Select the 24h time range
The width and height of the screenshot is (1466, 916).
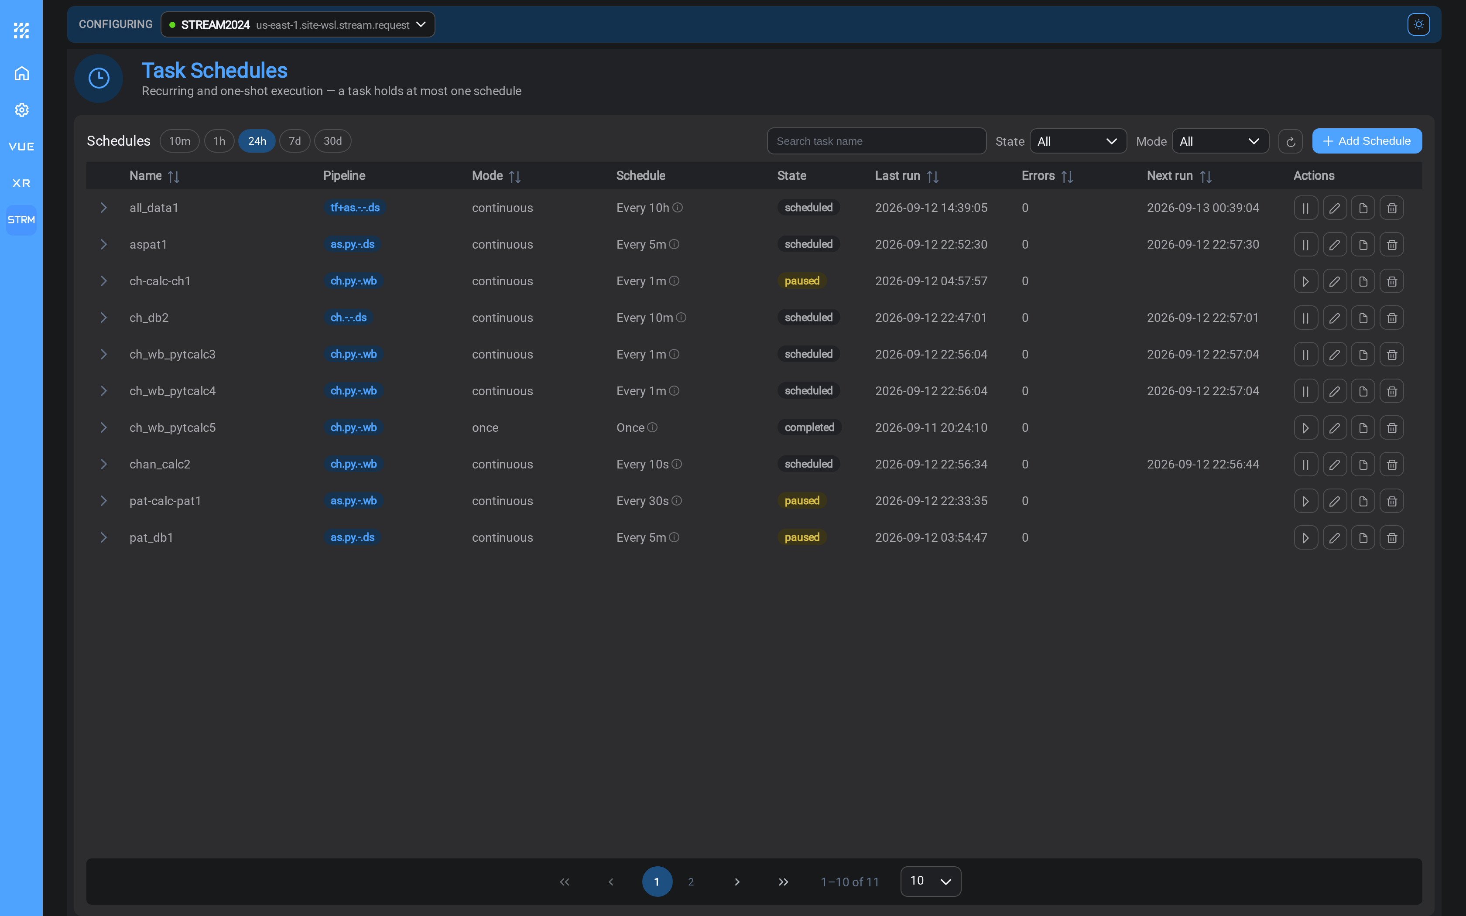[x=257, y=141]
